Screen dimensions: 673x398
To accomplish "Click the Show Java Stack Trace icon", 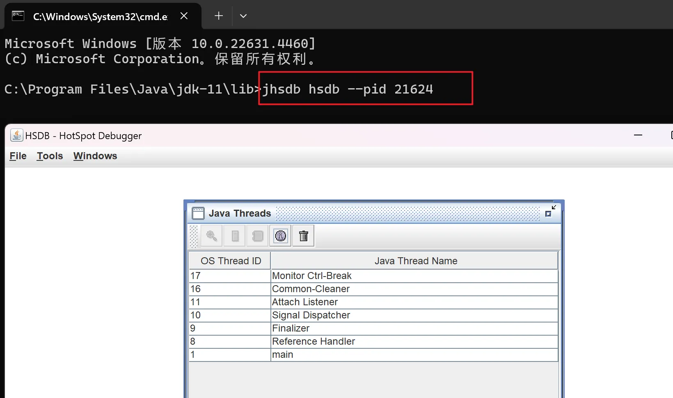I will 258,236.
